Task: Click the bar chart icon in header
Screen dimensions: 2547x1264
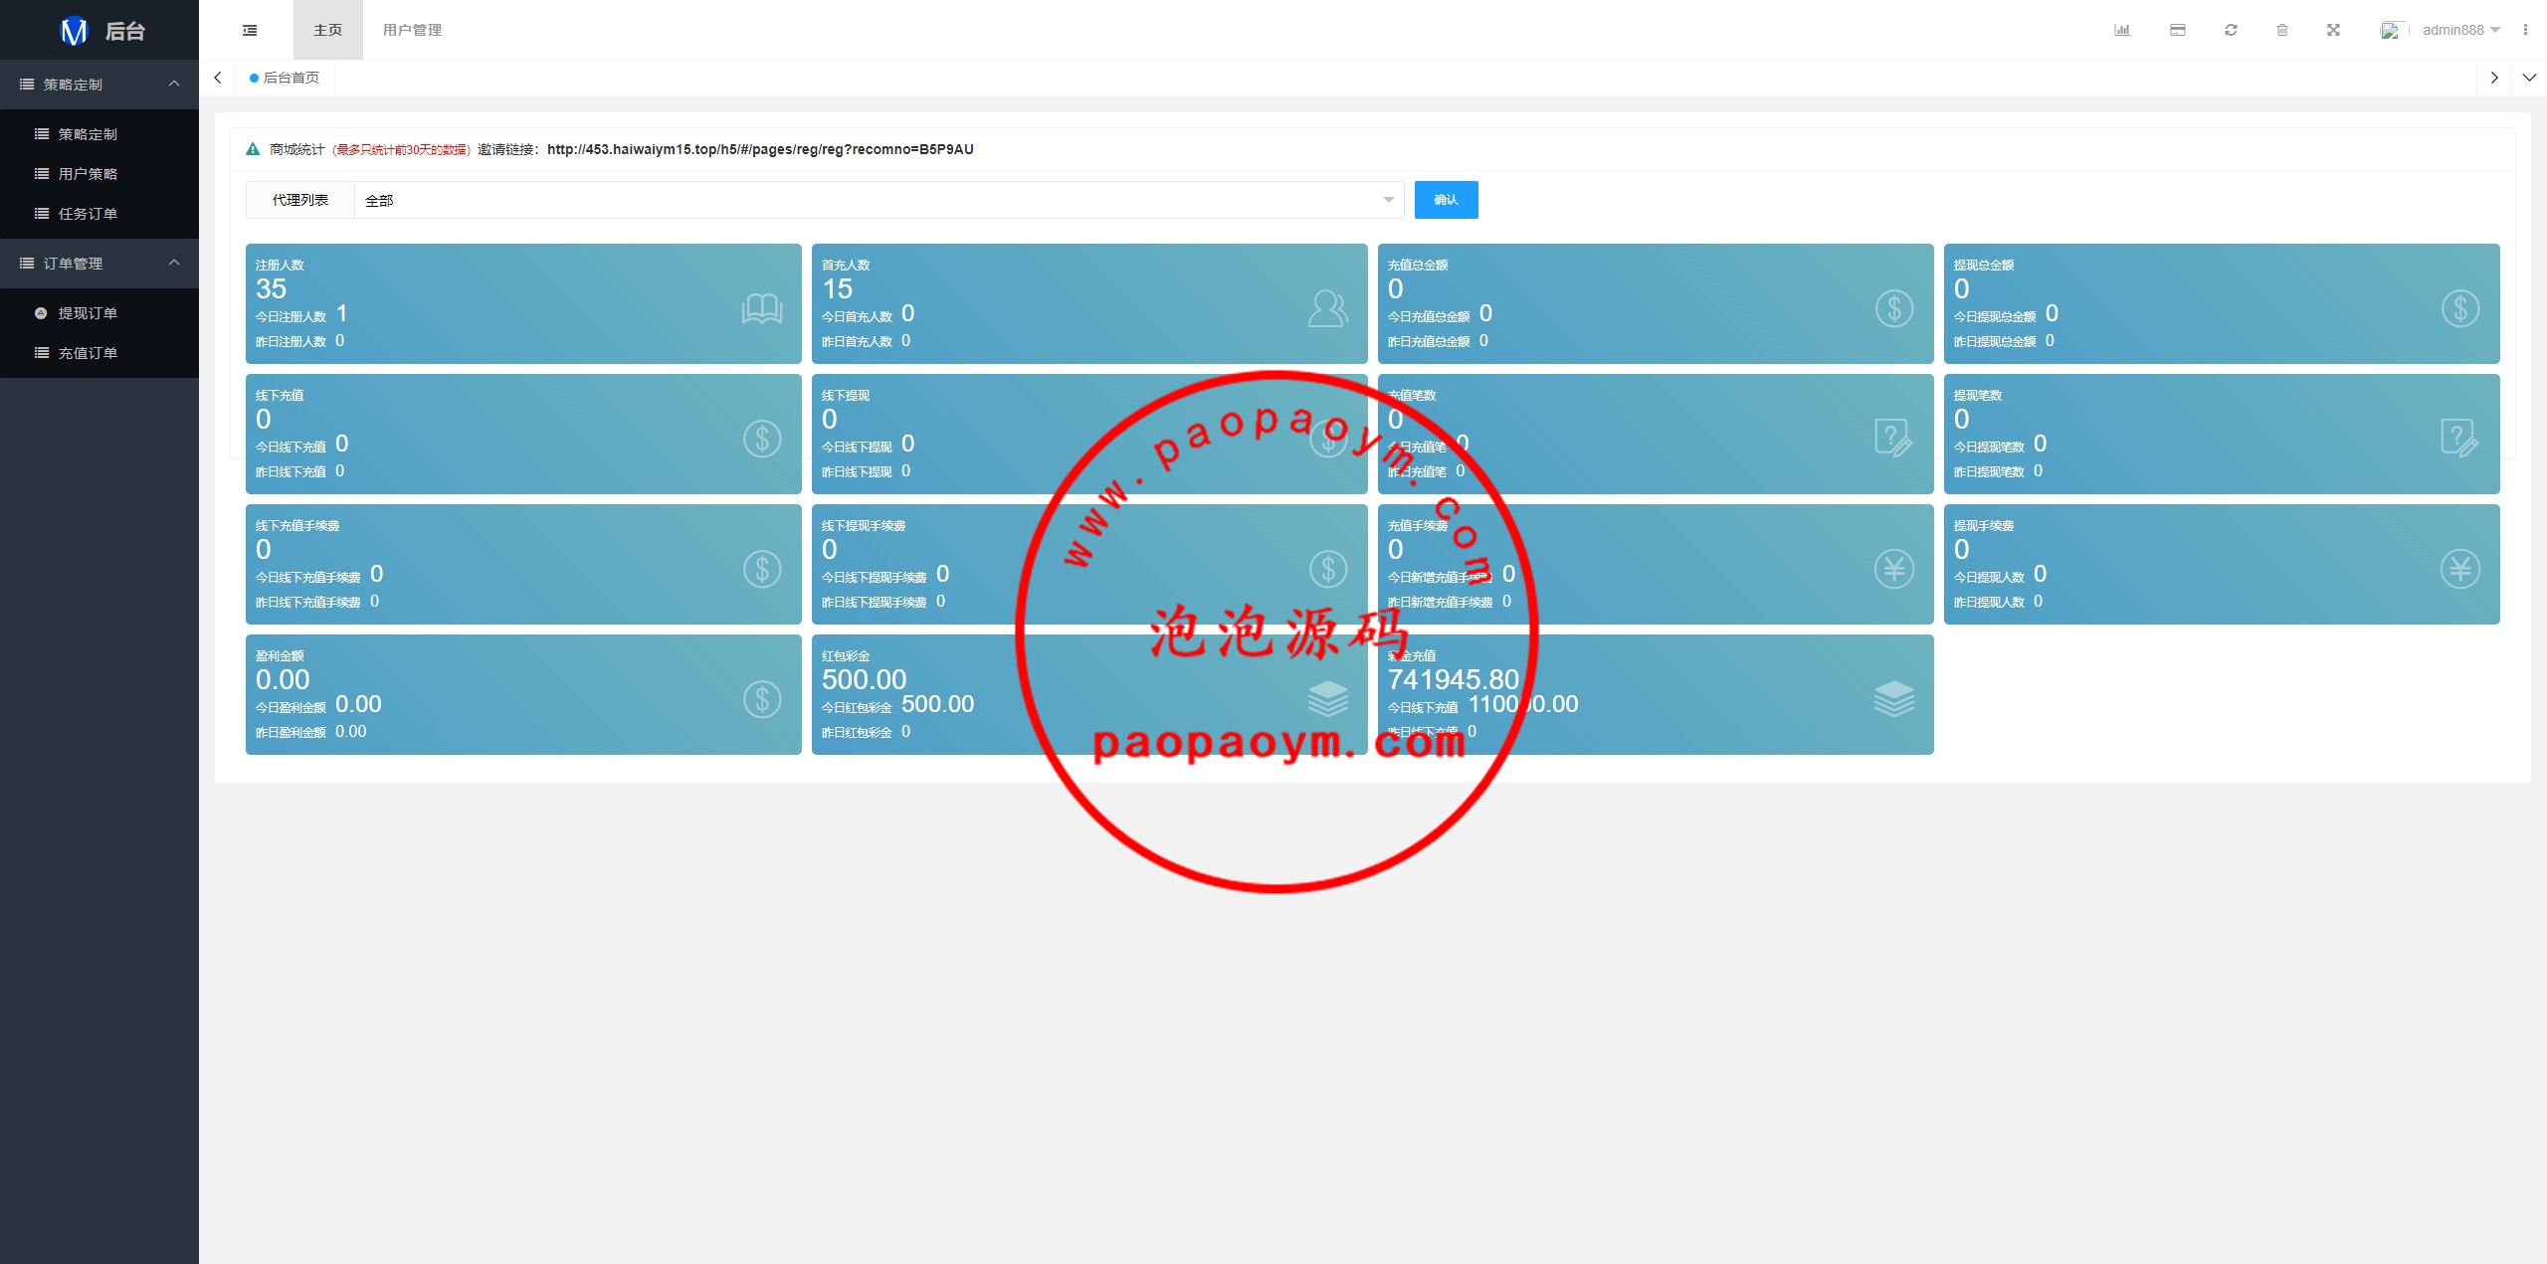Action: (2121, 30)
